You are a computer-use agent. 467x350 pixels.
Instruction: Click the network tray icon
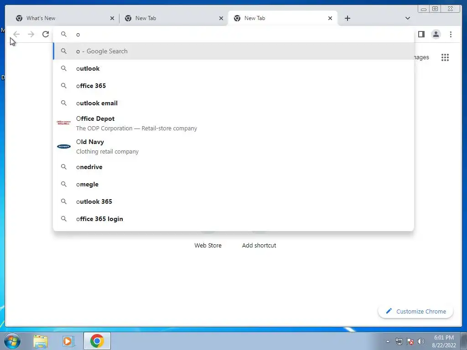[x=399, y=341]
